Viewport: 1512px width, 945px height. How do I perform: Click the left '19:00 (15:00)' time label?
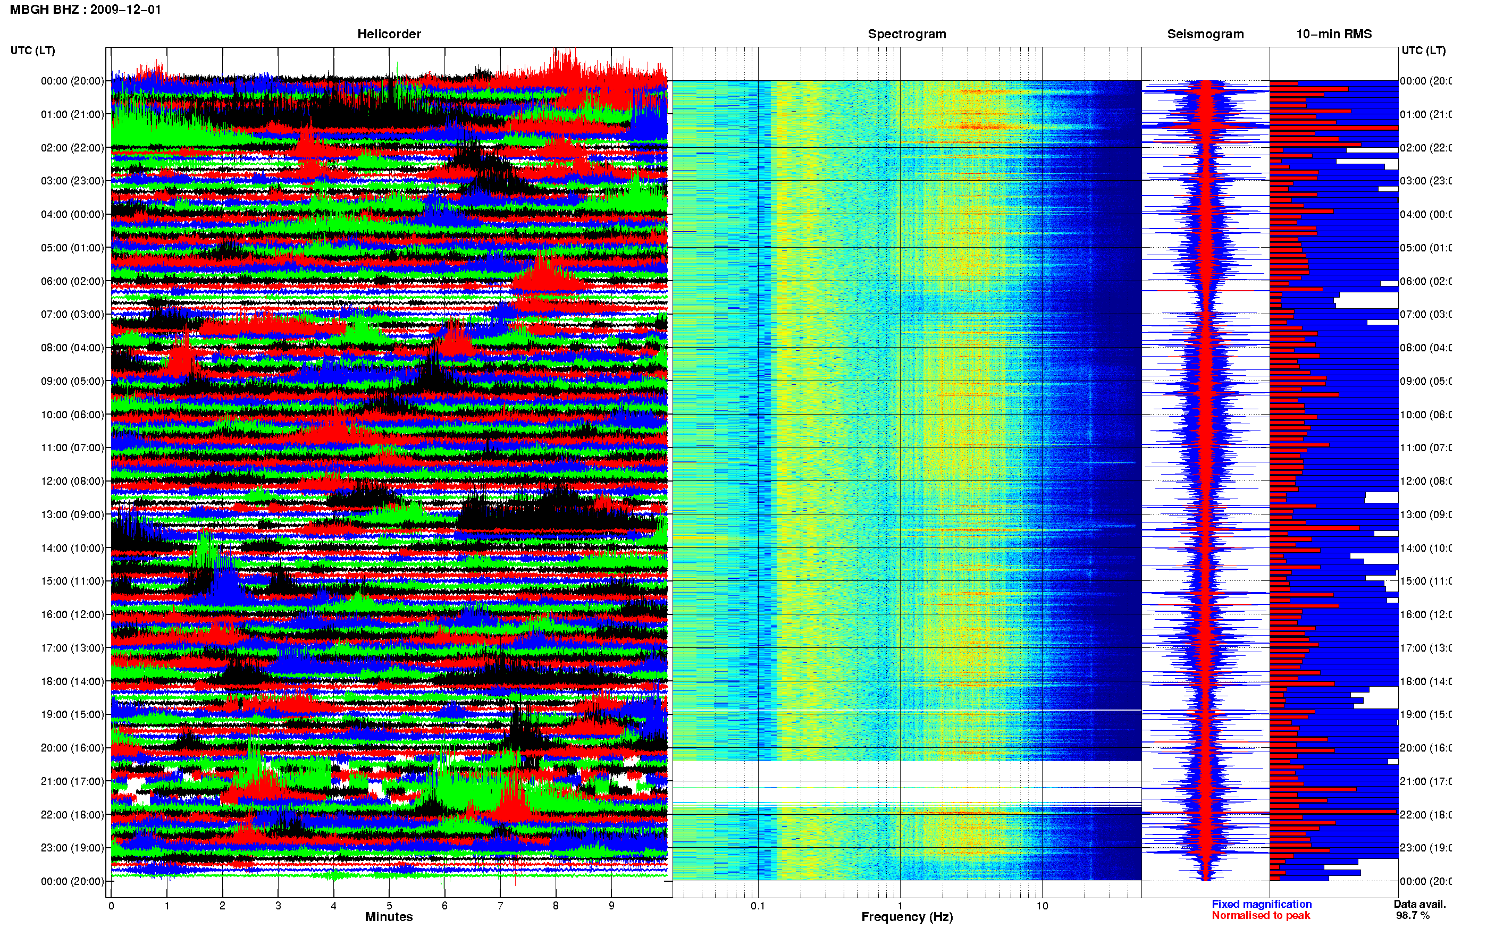72,714
